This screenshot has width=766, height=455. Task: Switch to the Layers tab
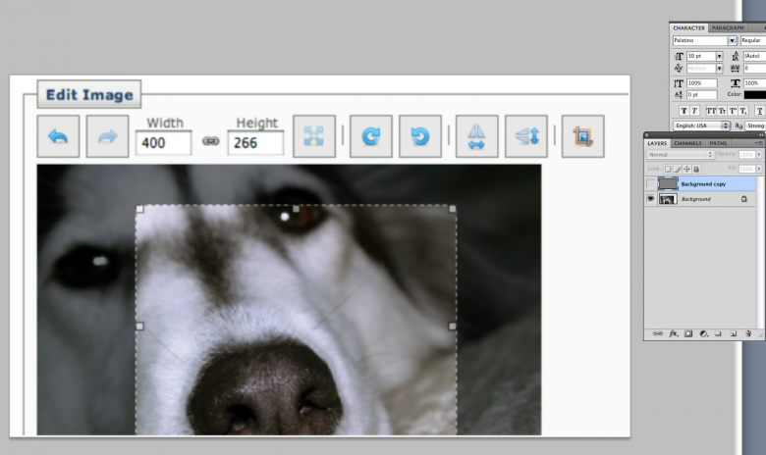tap(657, 143)
